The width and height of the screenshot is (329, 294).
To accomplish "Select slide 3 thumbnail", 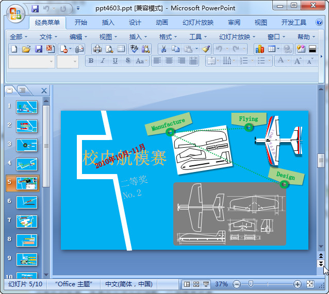I will tap(27, 145).
